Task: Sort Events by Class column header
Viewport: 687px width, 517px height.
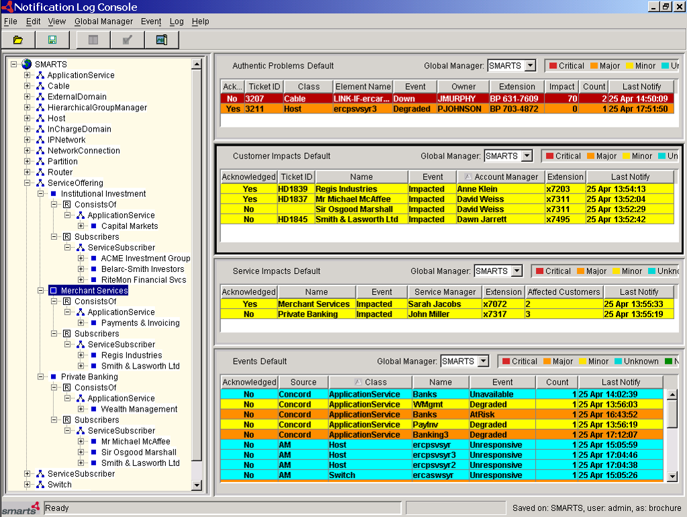Action: pyautogui.click(x=370, y=382)
